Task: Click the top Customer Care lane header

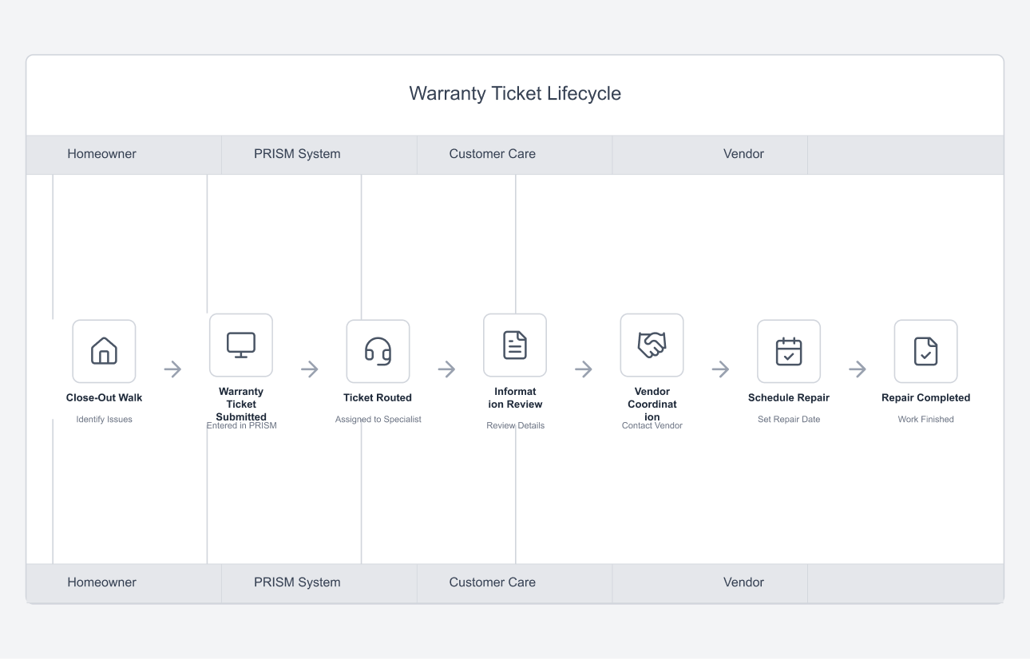Action: (492, 154)
